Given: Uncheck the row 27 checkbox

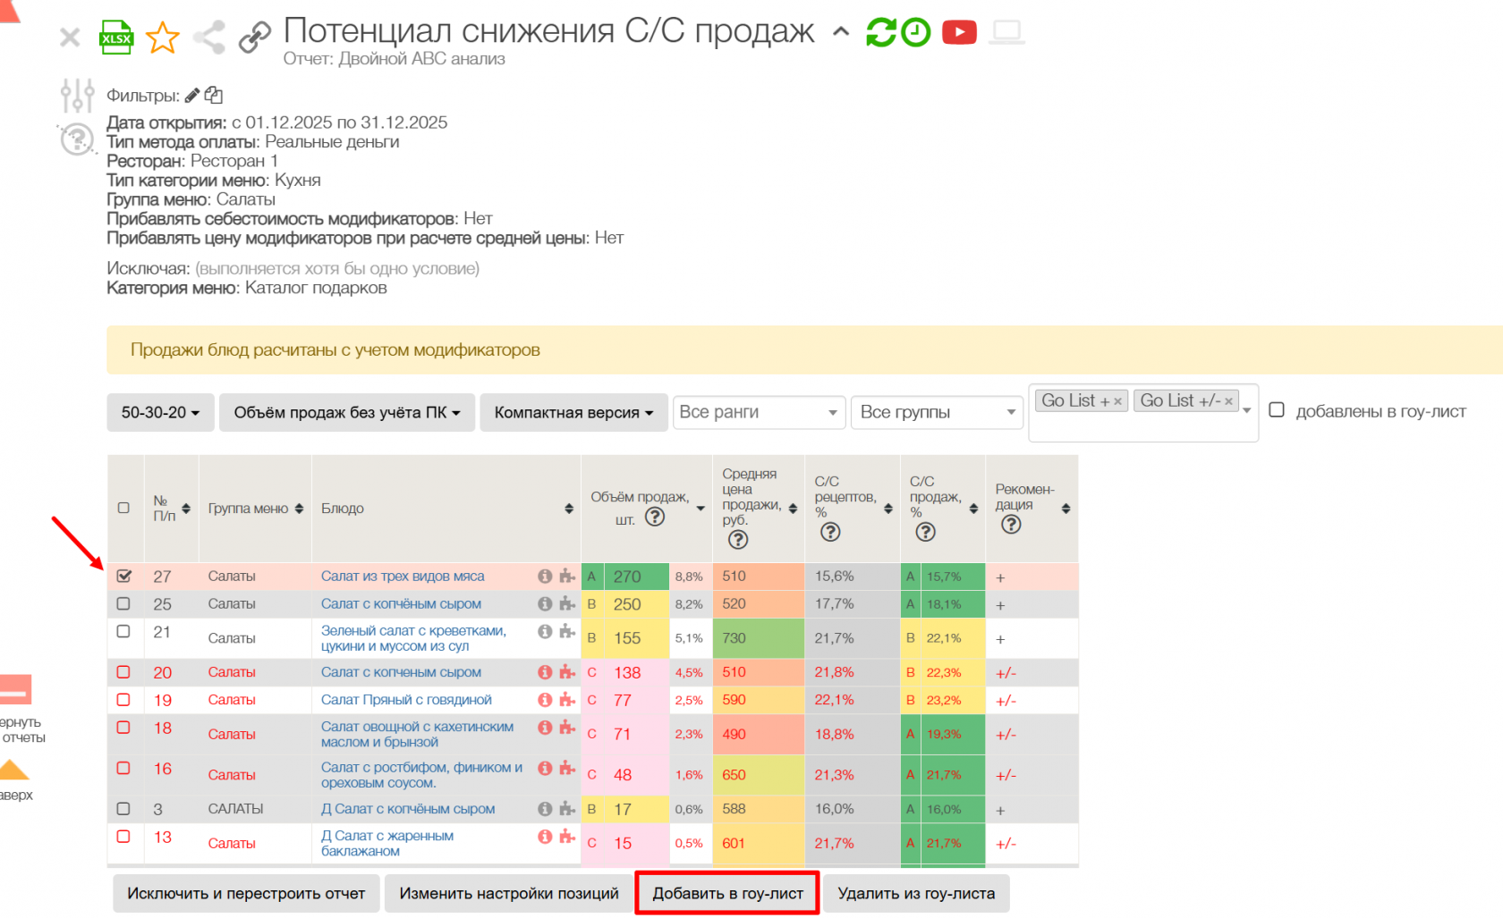Looking at the screenshot, I should (x=124, y=577).
